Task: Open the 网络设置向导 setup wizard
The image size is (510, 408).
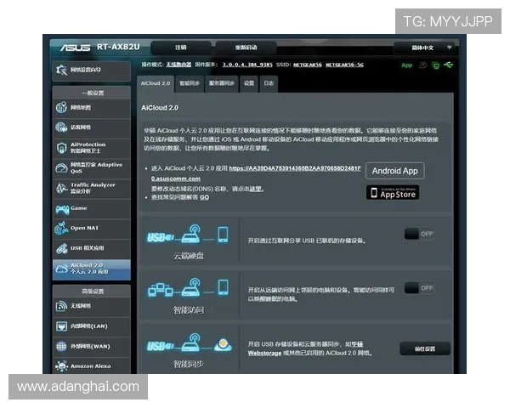Action: point(92,71)
